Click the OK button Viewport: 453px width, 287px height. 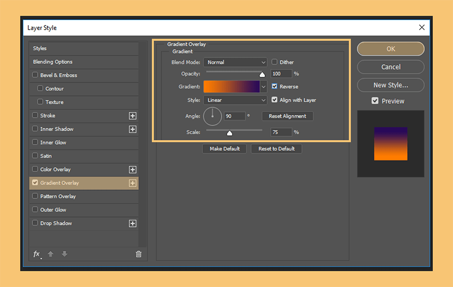(391, 49)
